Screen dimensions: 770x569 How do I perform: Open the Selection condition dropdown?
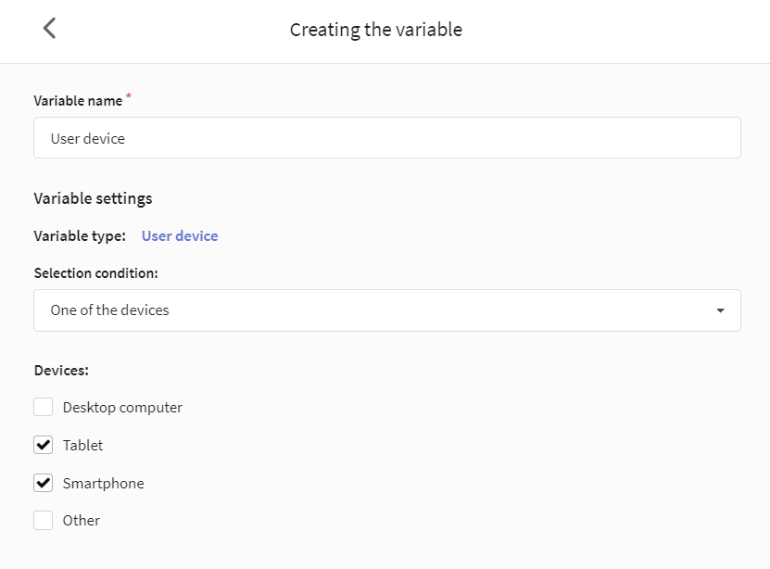coord(387,310)
